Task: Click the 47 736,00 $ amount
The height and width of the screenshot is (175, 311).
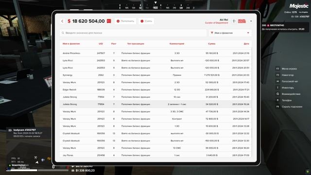Action: [212, 111]
